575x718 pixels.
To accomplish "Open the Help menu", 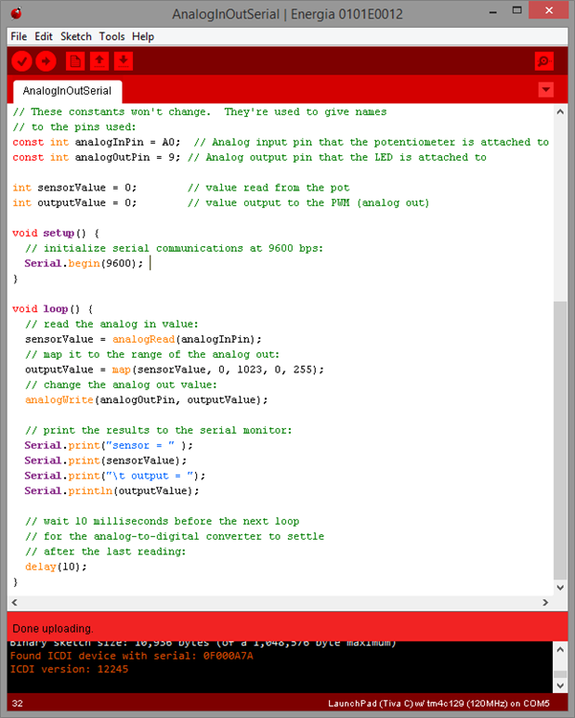I will 143,36.
